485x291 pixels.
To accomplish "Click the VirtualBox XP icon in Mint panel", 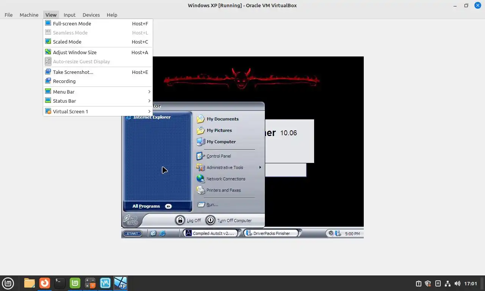I will coord(120,283).
